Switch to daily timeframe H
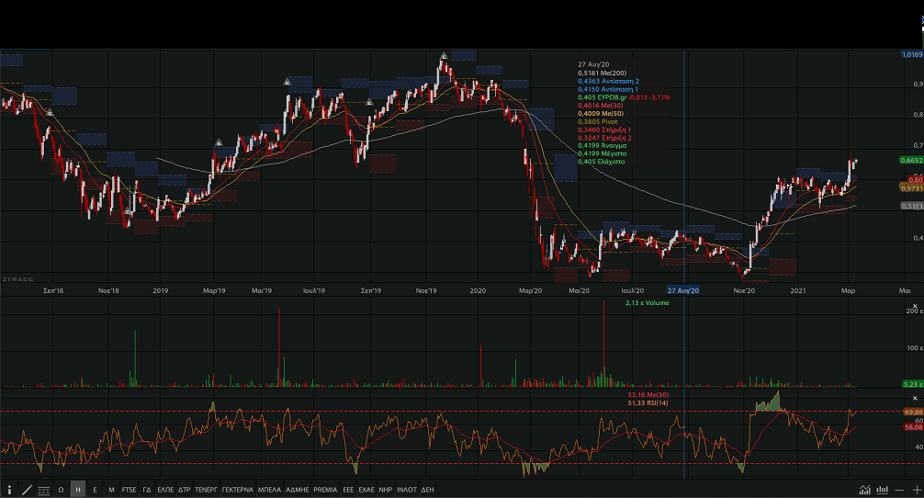Screen dimensions: 924x498 78,490
